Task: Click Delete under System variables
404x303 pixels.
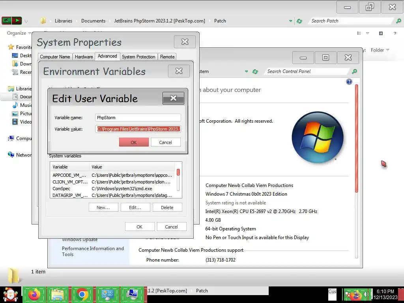Action: tap(167, 208)
